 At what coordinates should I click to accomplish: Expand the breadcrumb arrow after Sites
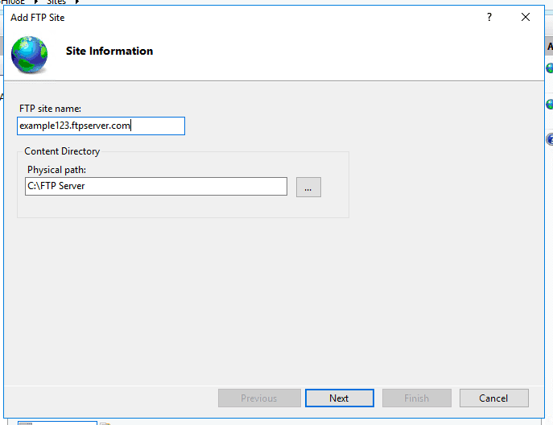pyautogui.click(x=77, y=2)
